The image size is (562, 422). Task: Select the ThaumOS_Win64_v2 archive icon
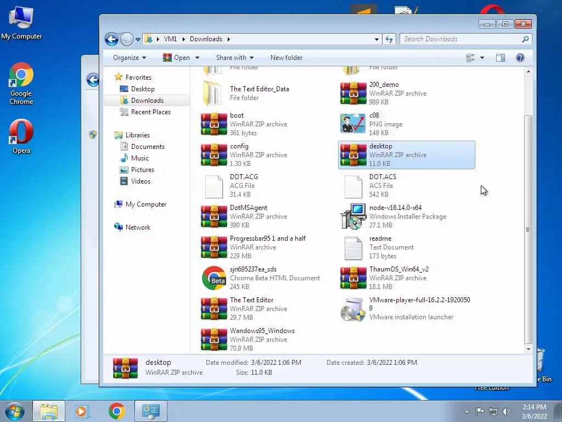tap(353, 278)
